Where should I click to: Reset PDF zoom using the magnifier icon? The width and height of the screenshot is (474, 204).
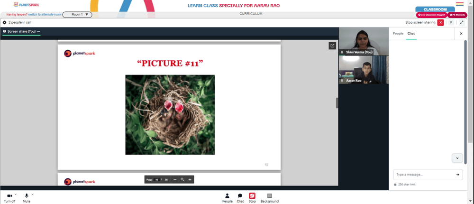click(x=182, y=179)
